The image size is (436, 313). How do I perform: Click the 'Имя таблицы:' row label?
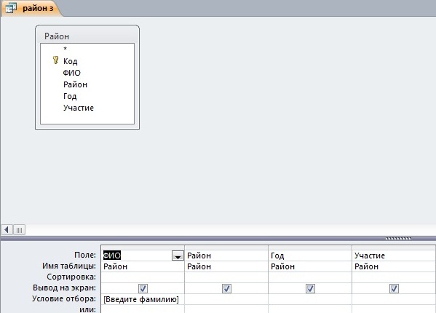(69, 266)
